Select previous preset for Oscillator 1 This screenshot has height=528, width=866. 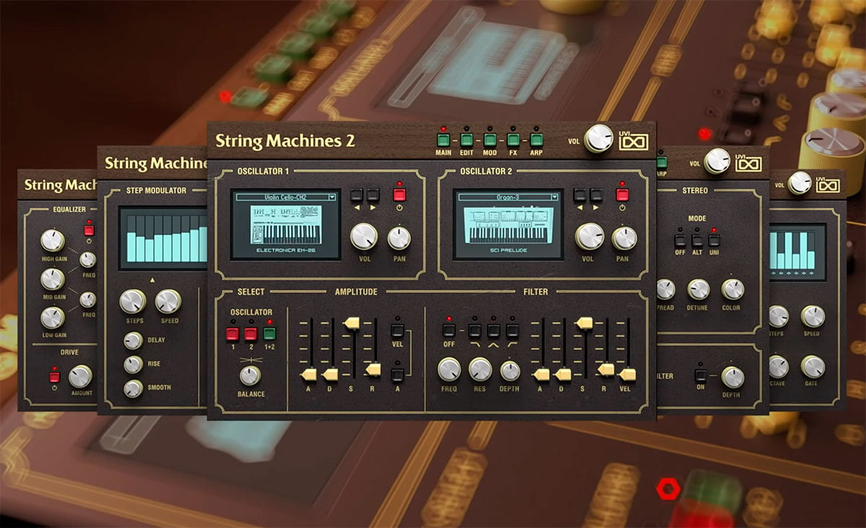(357, 195)
